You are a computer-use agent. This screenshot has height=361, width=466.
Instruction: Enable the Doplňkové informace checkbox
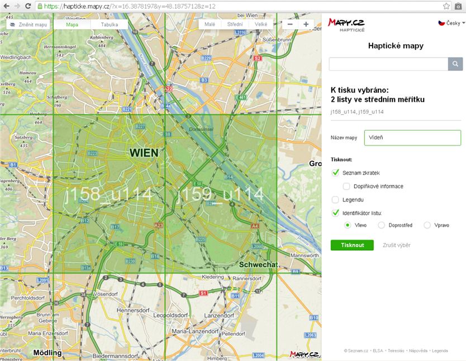pos(346,186)
